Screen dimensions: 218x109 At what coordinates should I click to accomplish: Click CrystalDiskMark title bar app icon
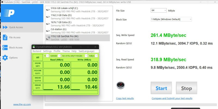coord(34,47)
